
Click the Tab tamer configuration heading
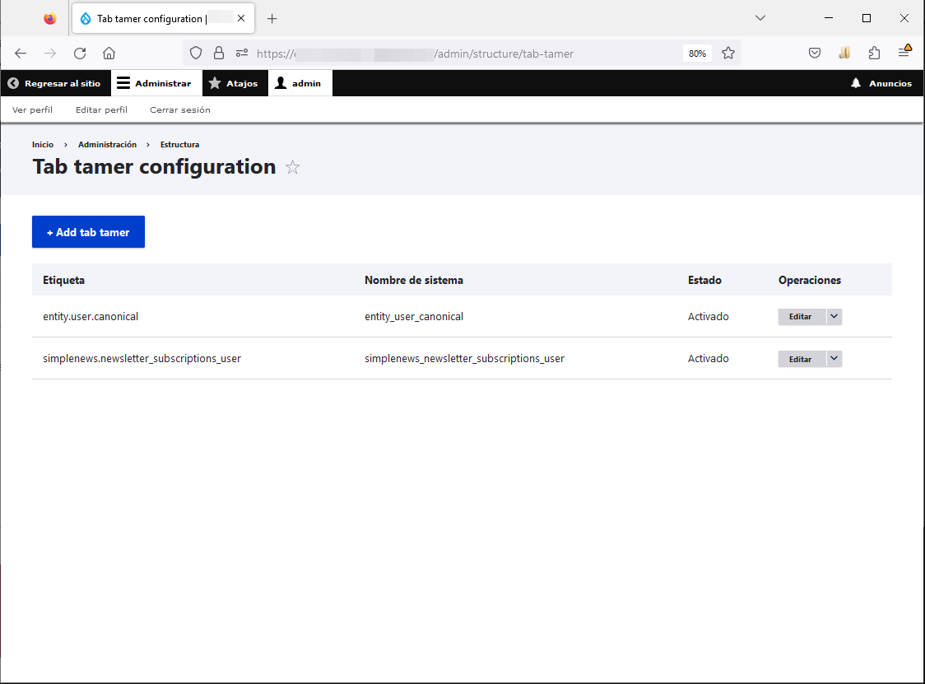[154, 167]
